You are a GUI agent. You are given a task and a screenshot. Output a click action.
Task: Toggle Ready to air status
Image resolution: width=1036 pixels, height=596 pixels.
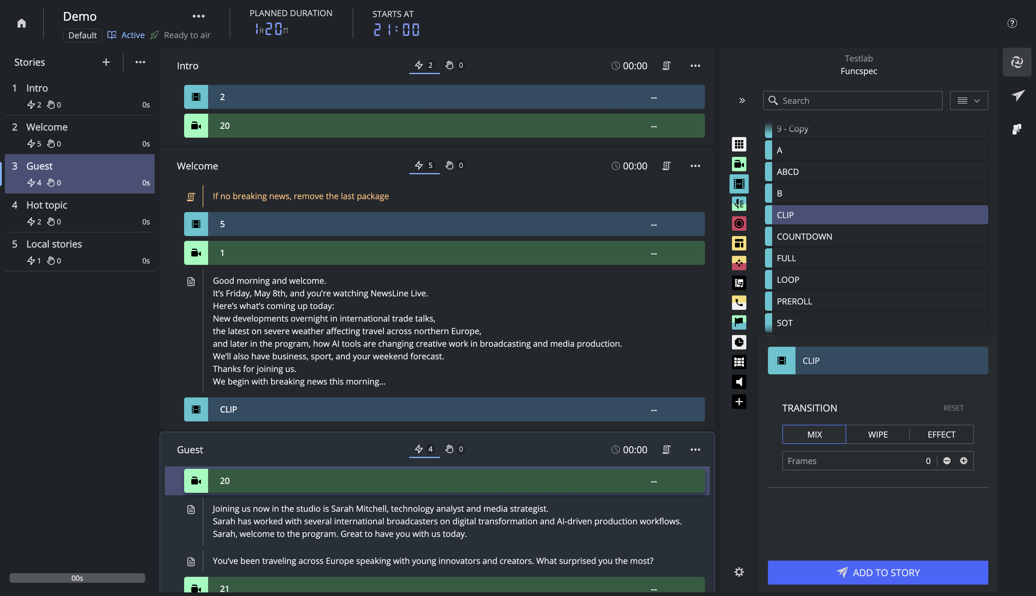(181, 35)
